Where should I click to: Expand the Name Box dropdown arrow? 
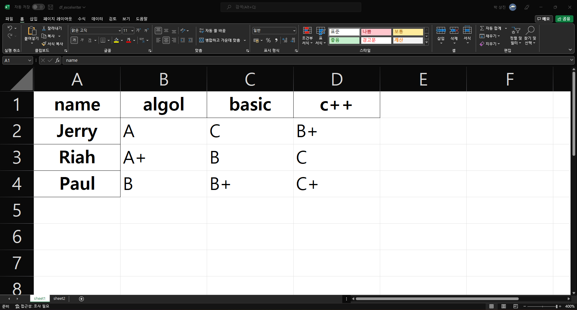pos(29,60)
